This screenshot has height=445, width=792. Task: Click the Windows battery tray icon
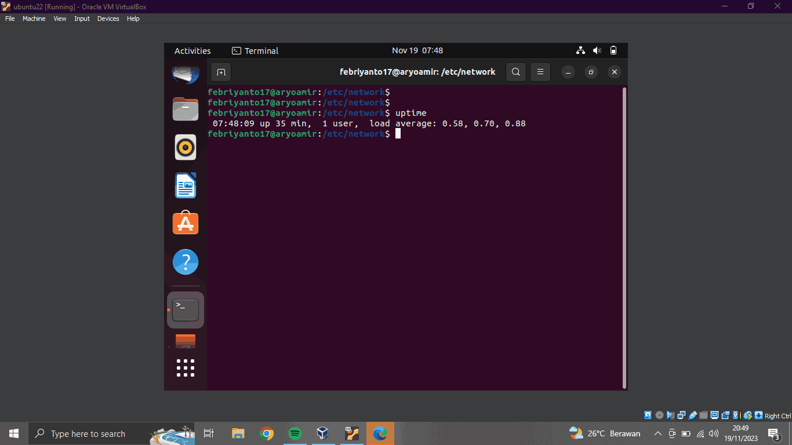(686, 433)
